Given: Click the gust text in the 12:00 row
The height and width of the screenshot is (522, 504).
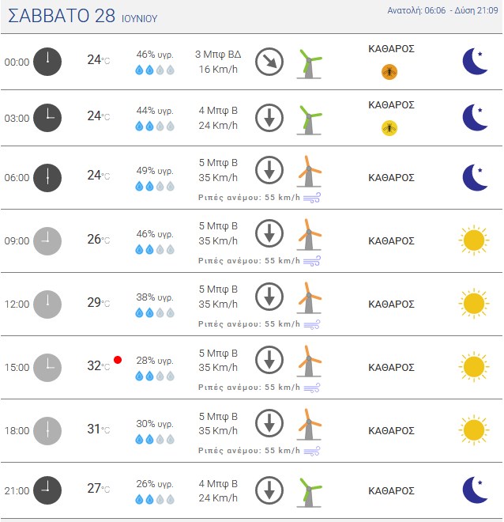Looking at the screenshot, I should click(x=249, y=324).
